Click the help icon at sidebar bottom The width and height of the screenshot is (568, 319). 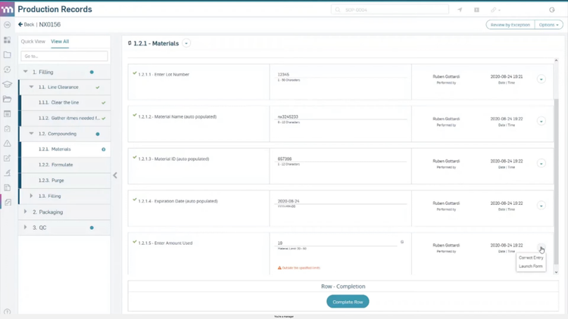8,311
